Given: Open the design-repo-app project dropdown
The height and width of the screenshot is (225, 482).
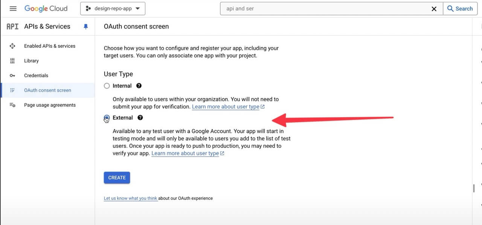Looking at the screenshot, I should [x=113, y=9].
